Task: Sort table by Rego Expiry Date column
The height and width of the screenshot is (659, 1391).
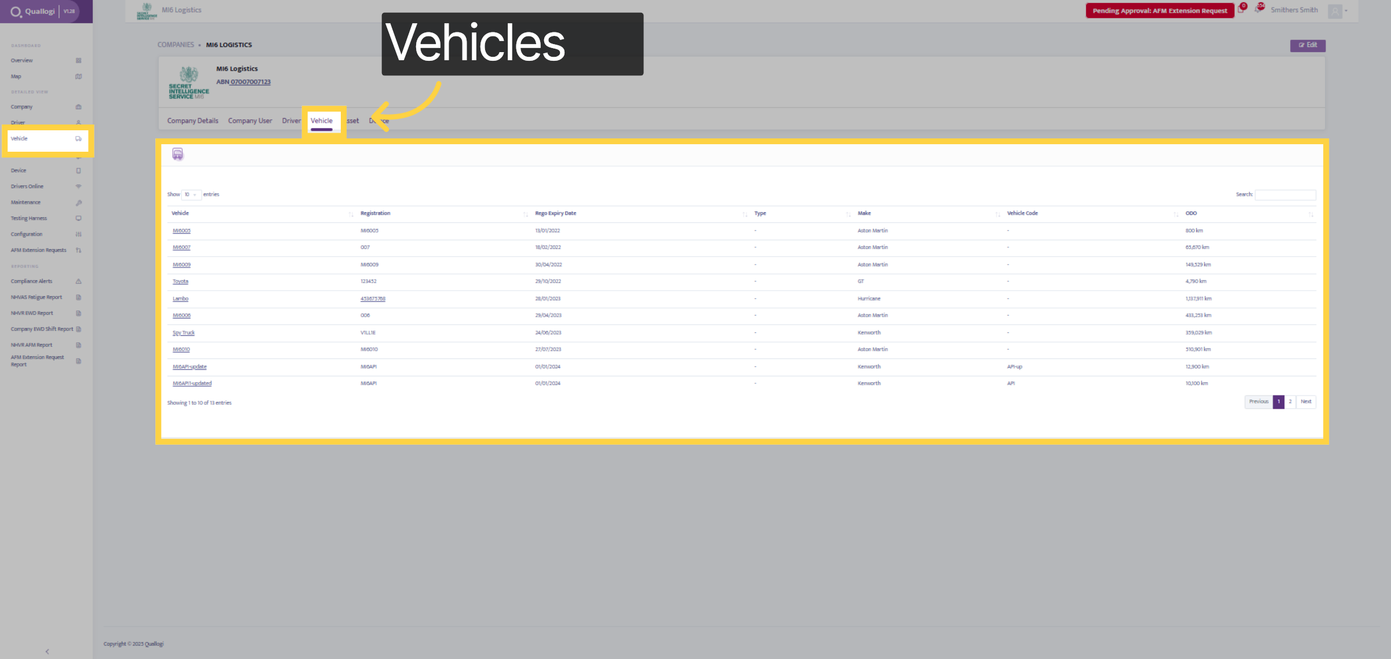Action: [640, 214]
